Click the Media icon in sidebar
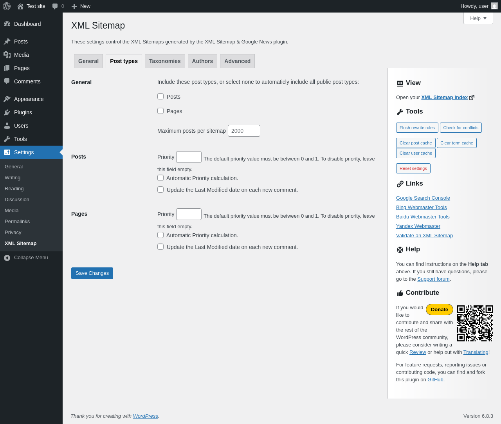 (7, 55)
